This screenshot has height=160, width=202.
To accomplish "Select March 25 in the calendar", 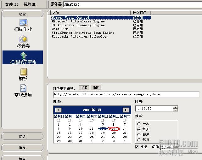I will pyautogui.click(x=92, y=137).
